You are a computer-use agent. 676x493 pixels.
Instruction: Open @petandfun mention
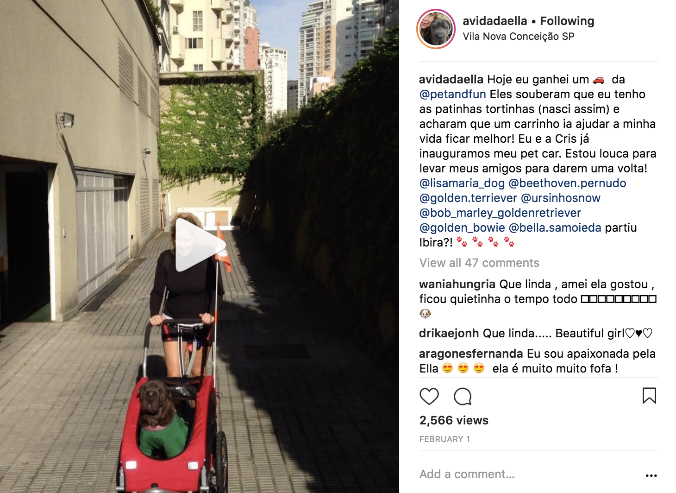coord(453,94)
